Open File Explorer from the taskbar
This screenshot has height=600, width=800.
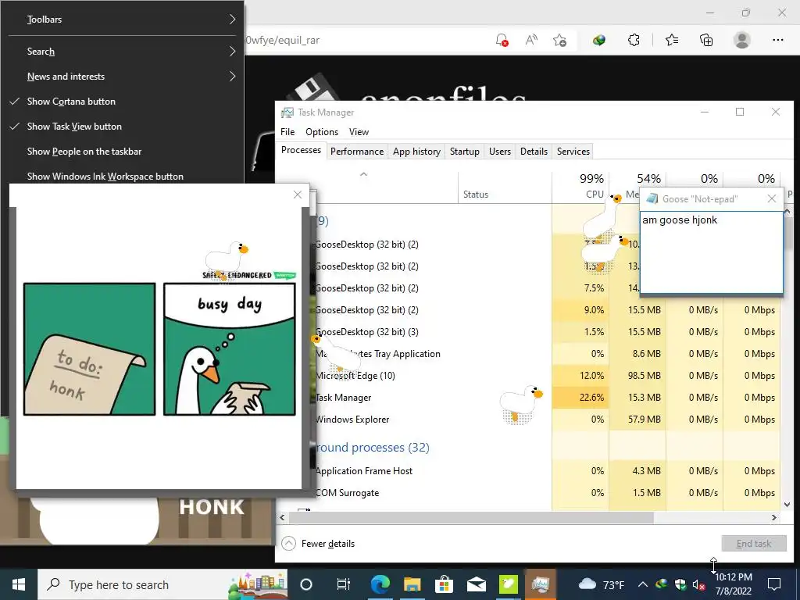pyautogui.click(x=412, y=584)
